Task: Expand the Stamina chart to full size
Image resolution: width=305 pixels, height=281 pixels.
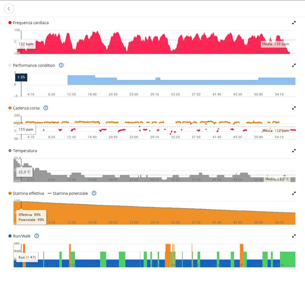Action: 294,193
